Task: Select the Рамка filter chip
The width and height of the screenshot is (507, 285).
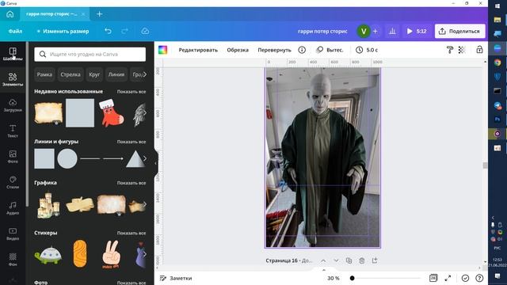Action: [x=44, y=74]
